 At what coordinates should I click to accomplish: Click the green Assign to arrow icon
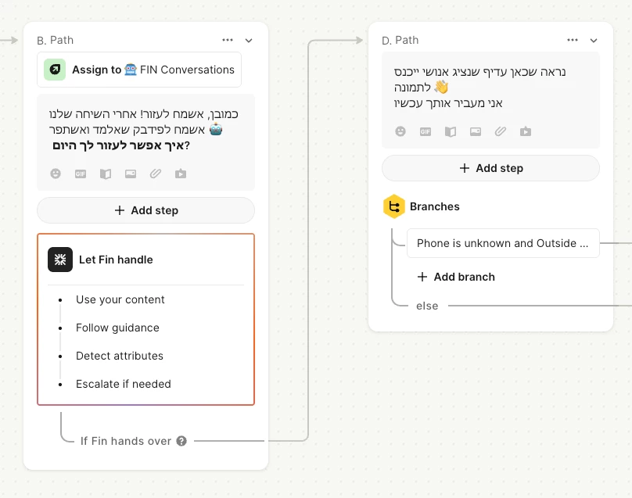[x=55, y=70]
